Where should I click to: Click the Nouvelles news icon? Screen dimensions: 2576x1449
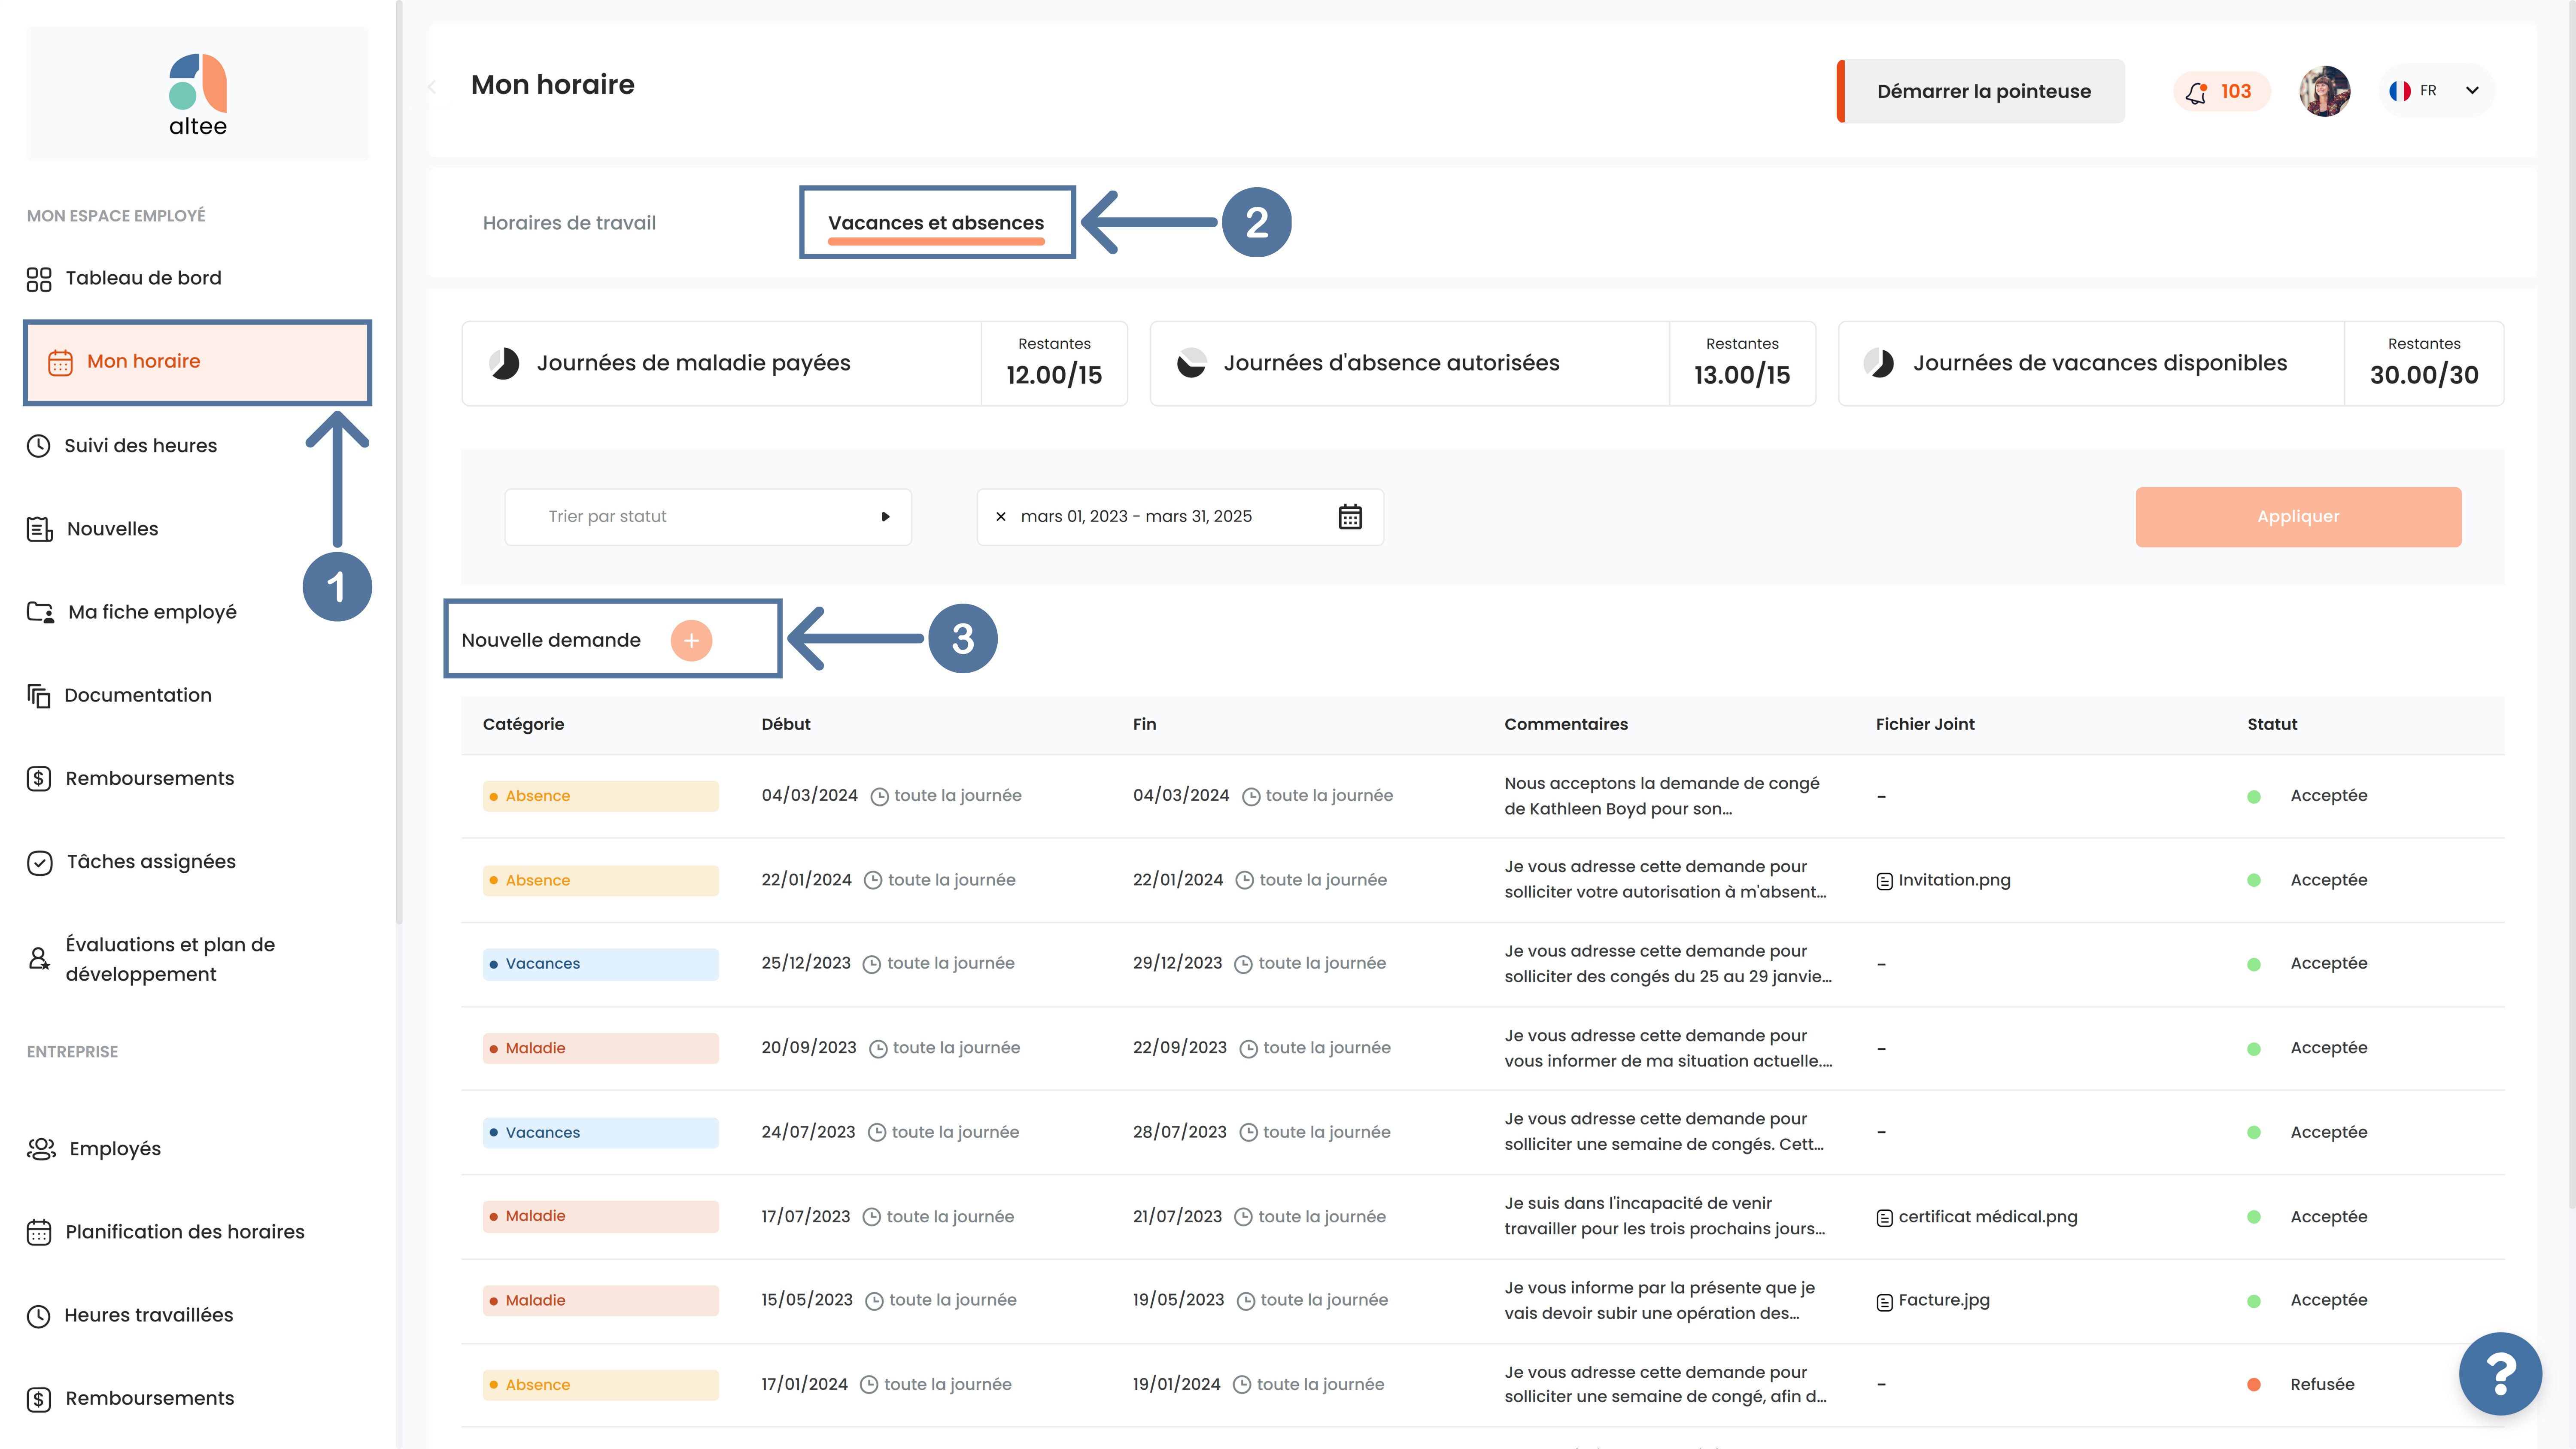pos(39,529)
